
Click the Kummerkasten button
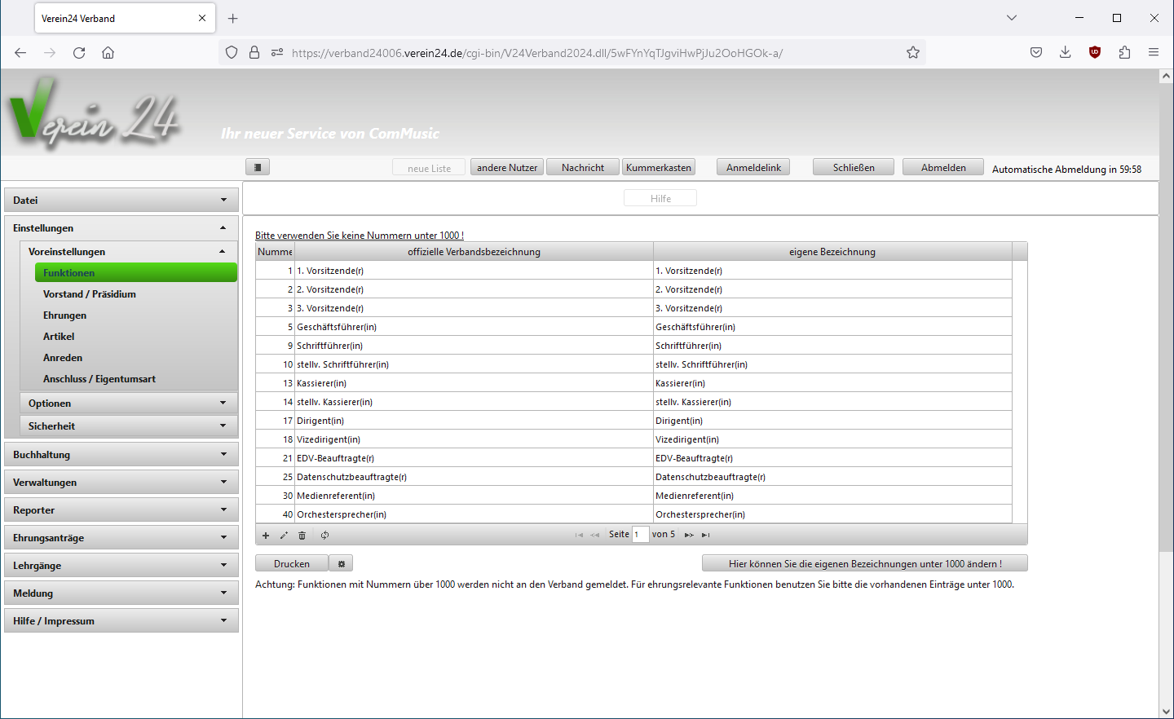(659, 168)
